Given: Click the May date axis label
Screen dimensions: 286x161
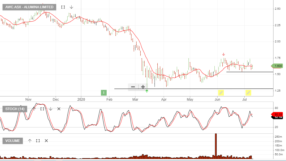Looking at the screenshot, I should tap(190, 100).
